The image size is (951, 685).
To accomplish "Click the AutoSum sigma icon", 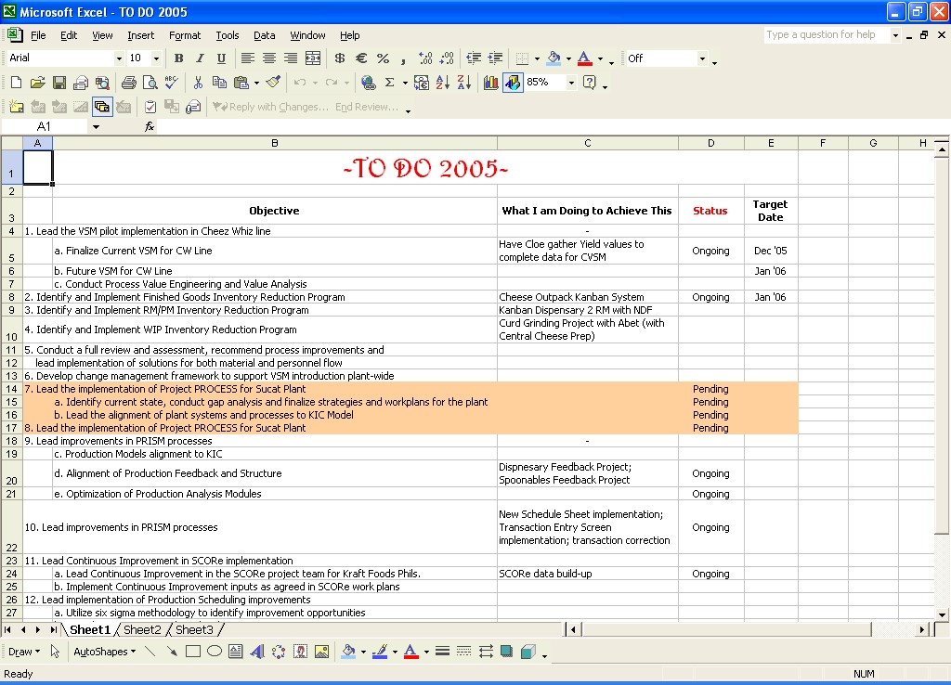I will click(390, 83).
